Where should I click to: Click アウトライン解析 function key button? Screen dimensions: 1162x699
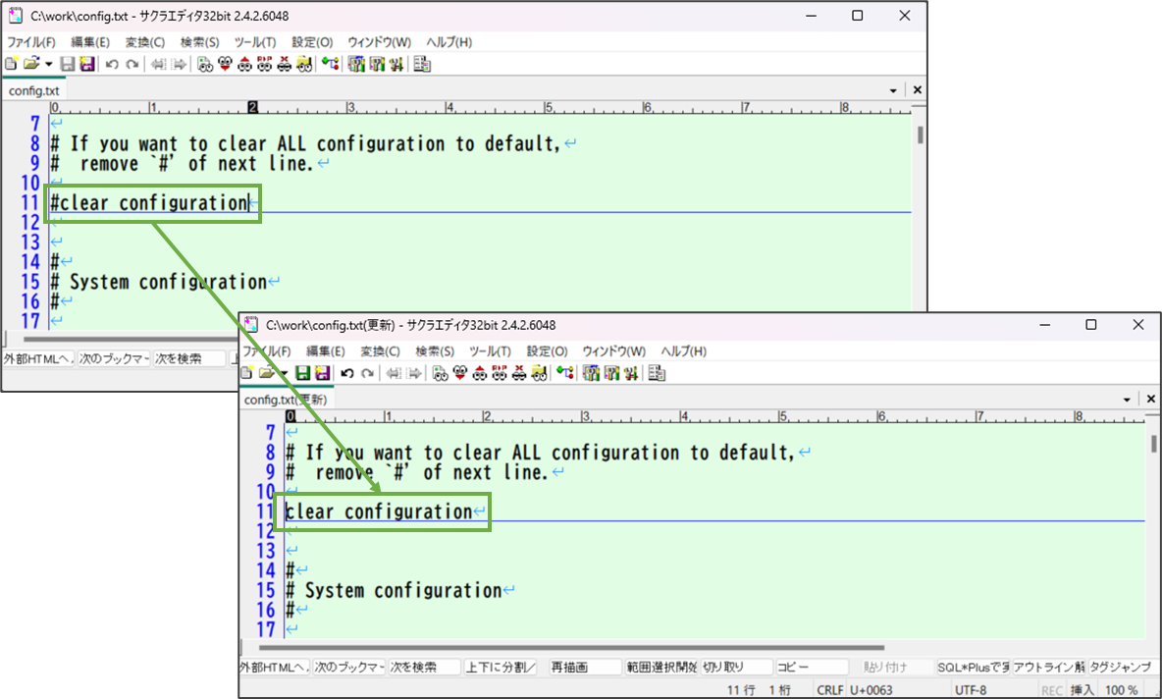click(1048, 668)
